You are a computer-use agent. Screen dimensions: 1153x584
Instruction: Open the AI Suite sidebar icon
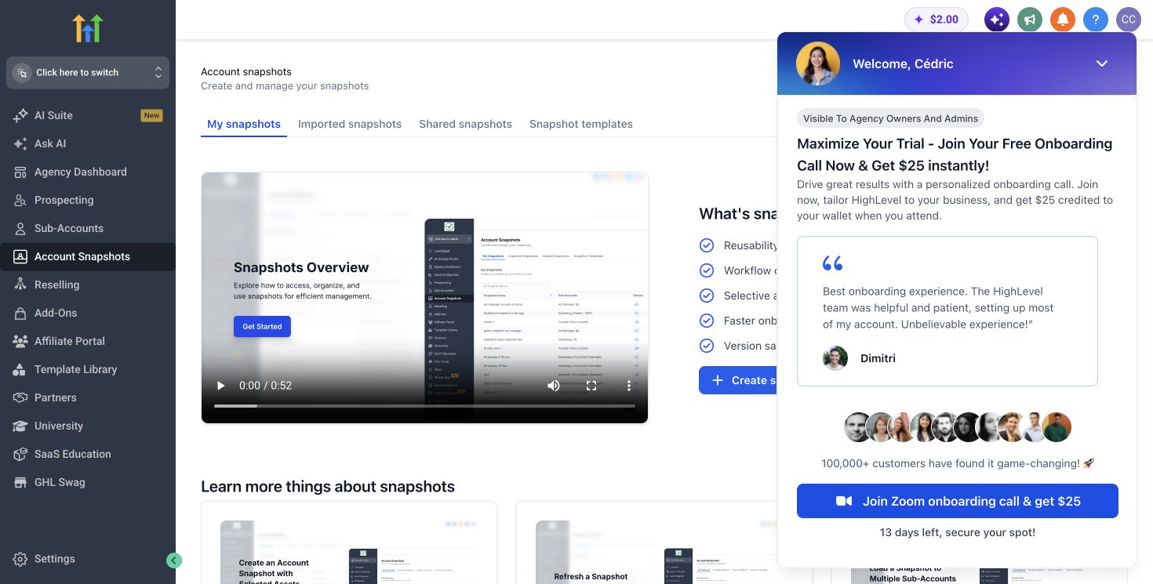(20, 115)
